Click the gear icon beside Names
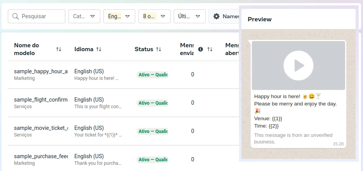This screenshot has height=171, width=363. (216, 16)
